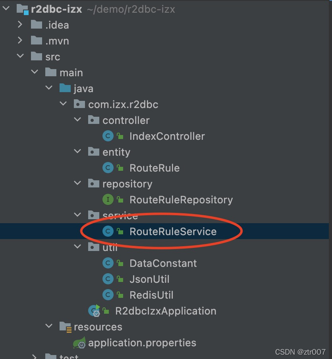Select the controller package label
The width and height of the screenshot is (332, 359).
pos(126,120)
